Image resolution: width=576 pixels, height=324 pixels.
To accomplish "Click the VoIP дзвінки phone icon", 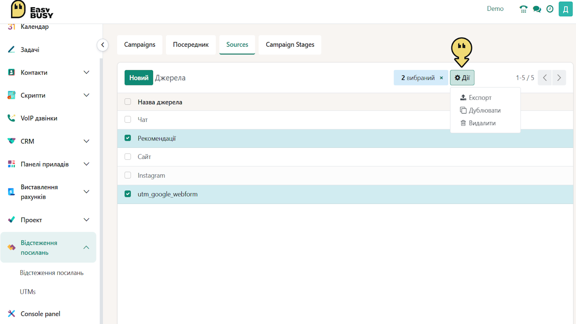I will pyautogui.click(x=12, y=118).
